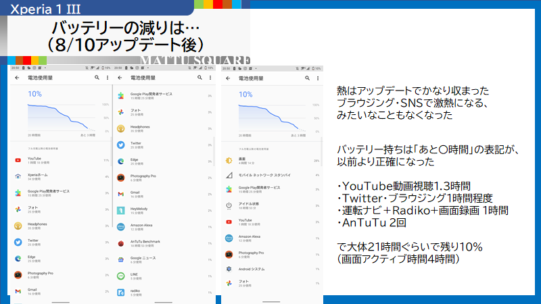Click 10% battery value in left phone screenshot
Image resolution: width=541 pixels, height=304 pixels.
tap(35, 94)
